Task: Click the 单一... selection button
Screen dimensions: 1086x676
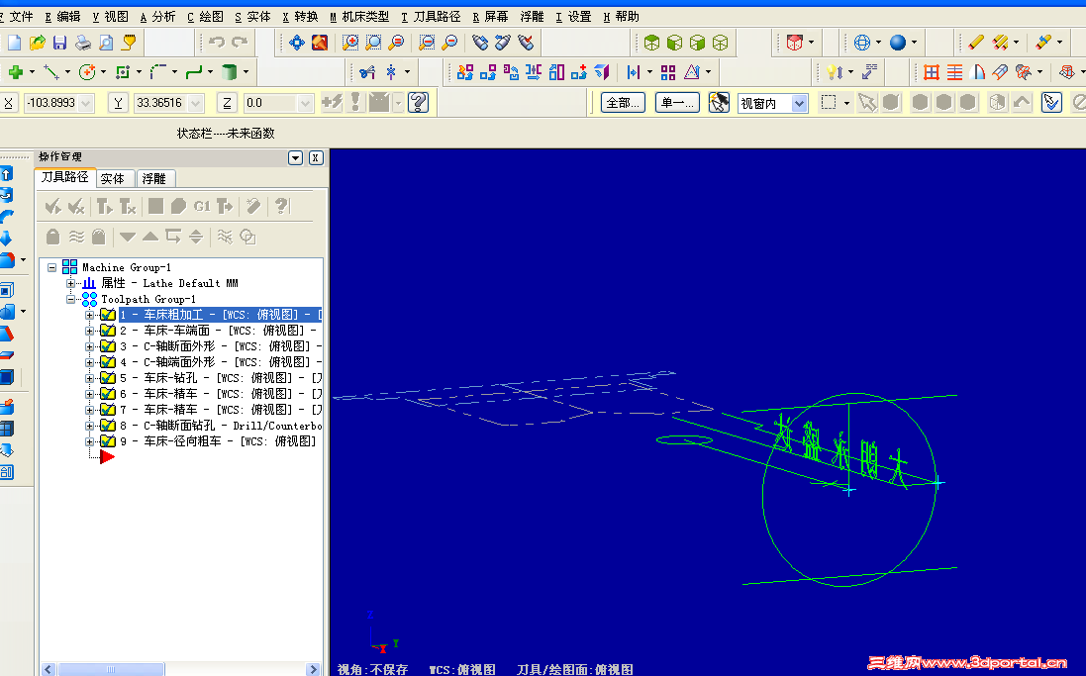Action: pos(677,103)
